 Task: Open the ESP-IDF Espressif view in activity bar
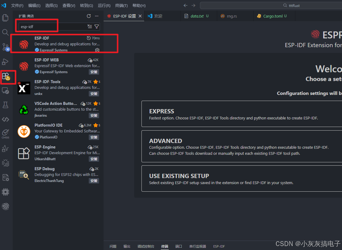5,206
